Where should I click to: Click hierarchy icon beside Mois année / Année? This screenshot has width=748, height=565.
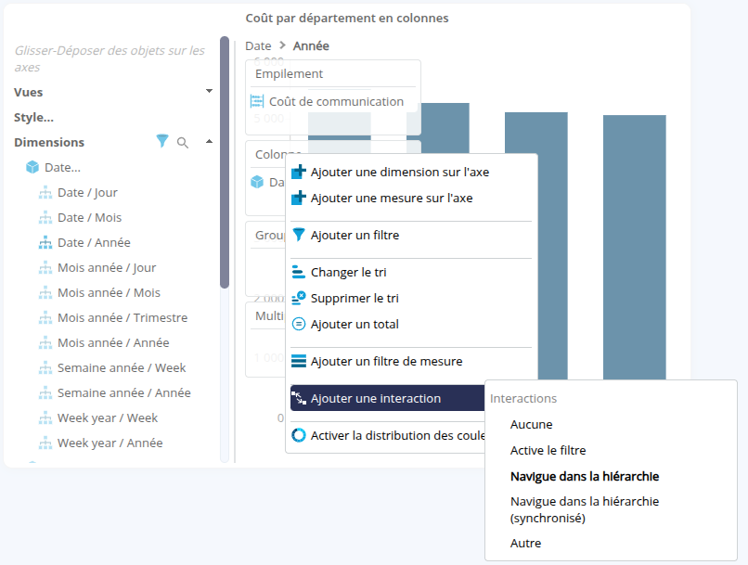(45, 343)
